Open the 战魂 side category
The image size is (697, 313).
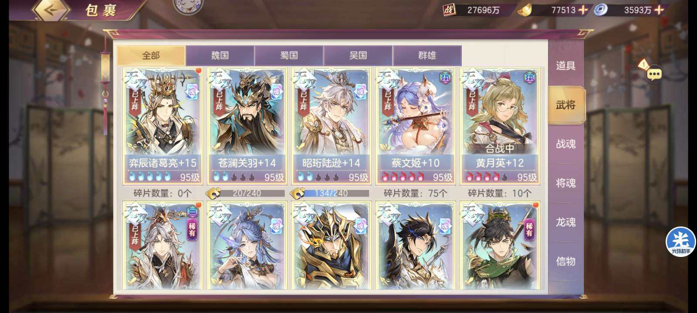565,144
